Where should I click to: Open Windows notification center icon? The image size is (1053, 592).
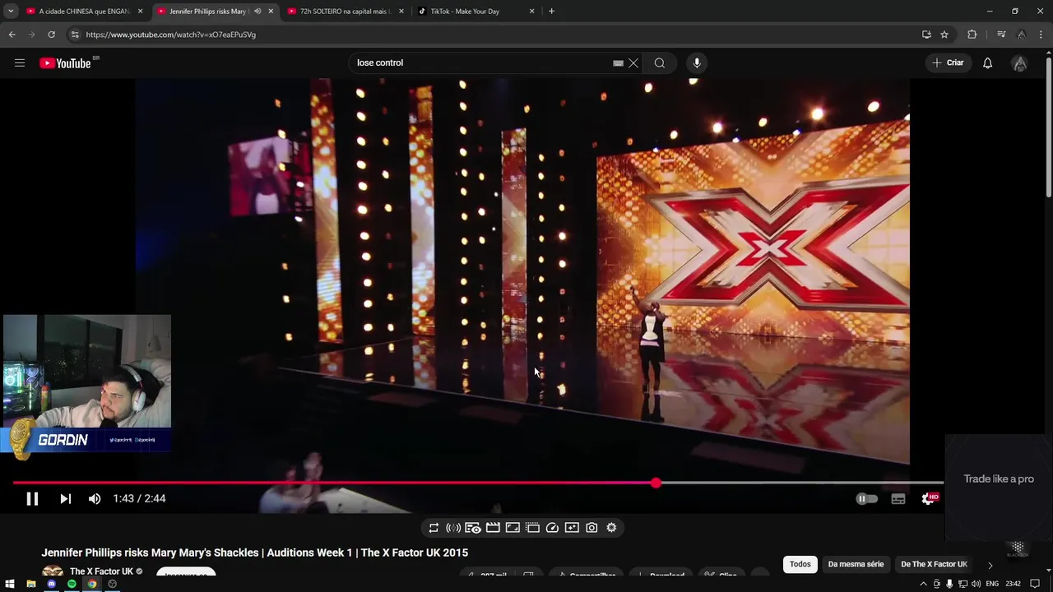point(1035,584)
